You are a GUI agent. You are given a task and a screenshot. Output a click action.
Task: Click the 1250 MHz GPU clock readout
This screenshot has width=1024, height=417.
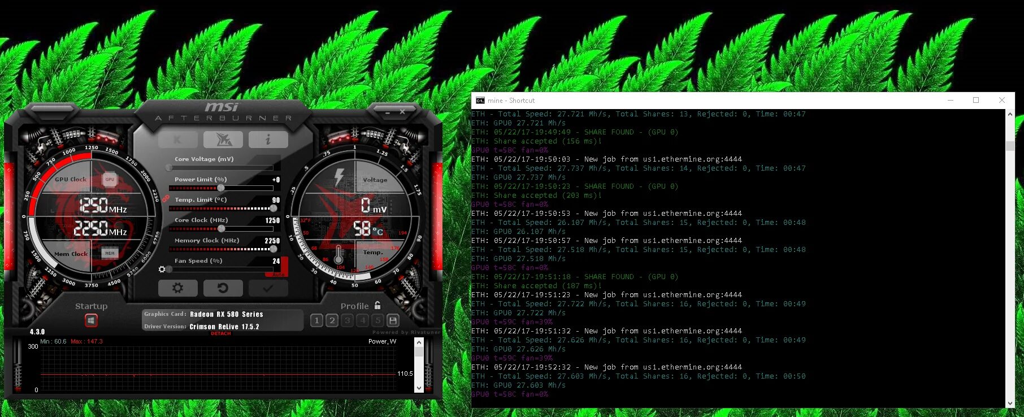103,206
